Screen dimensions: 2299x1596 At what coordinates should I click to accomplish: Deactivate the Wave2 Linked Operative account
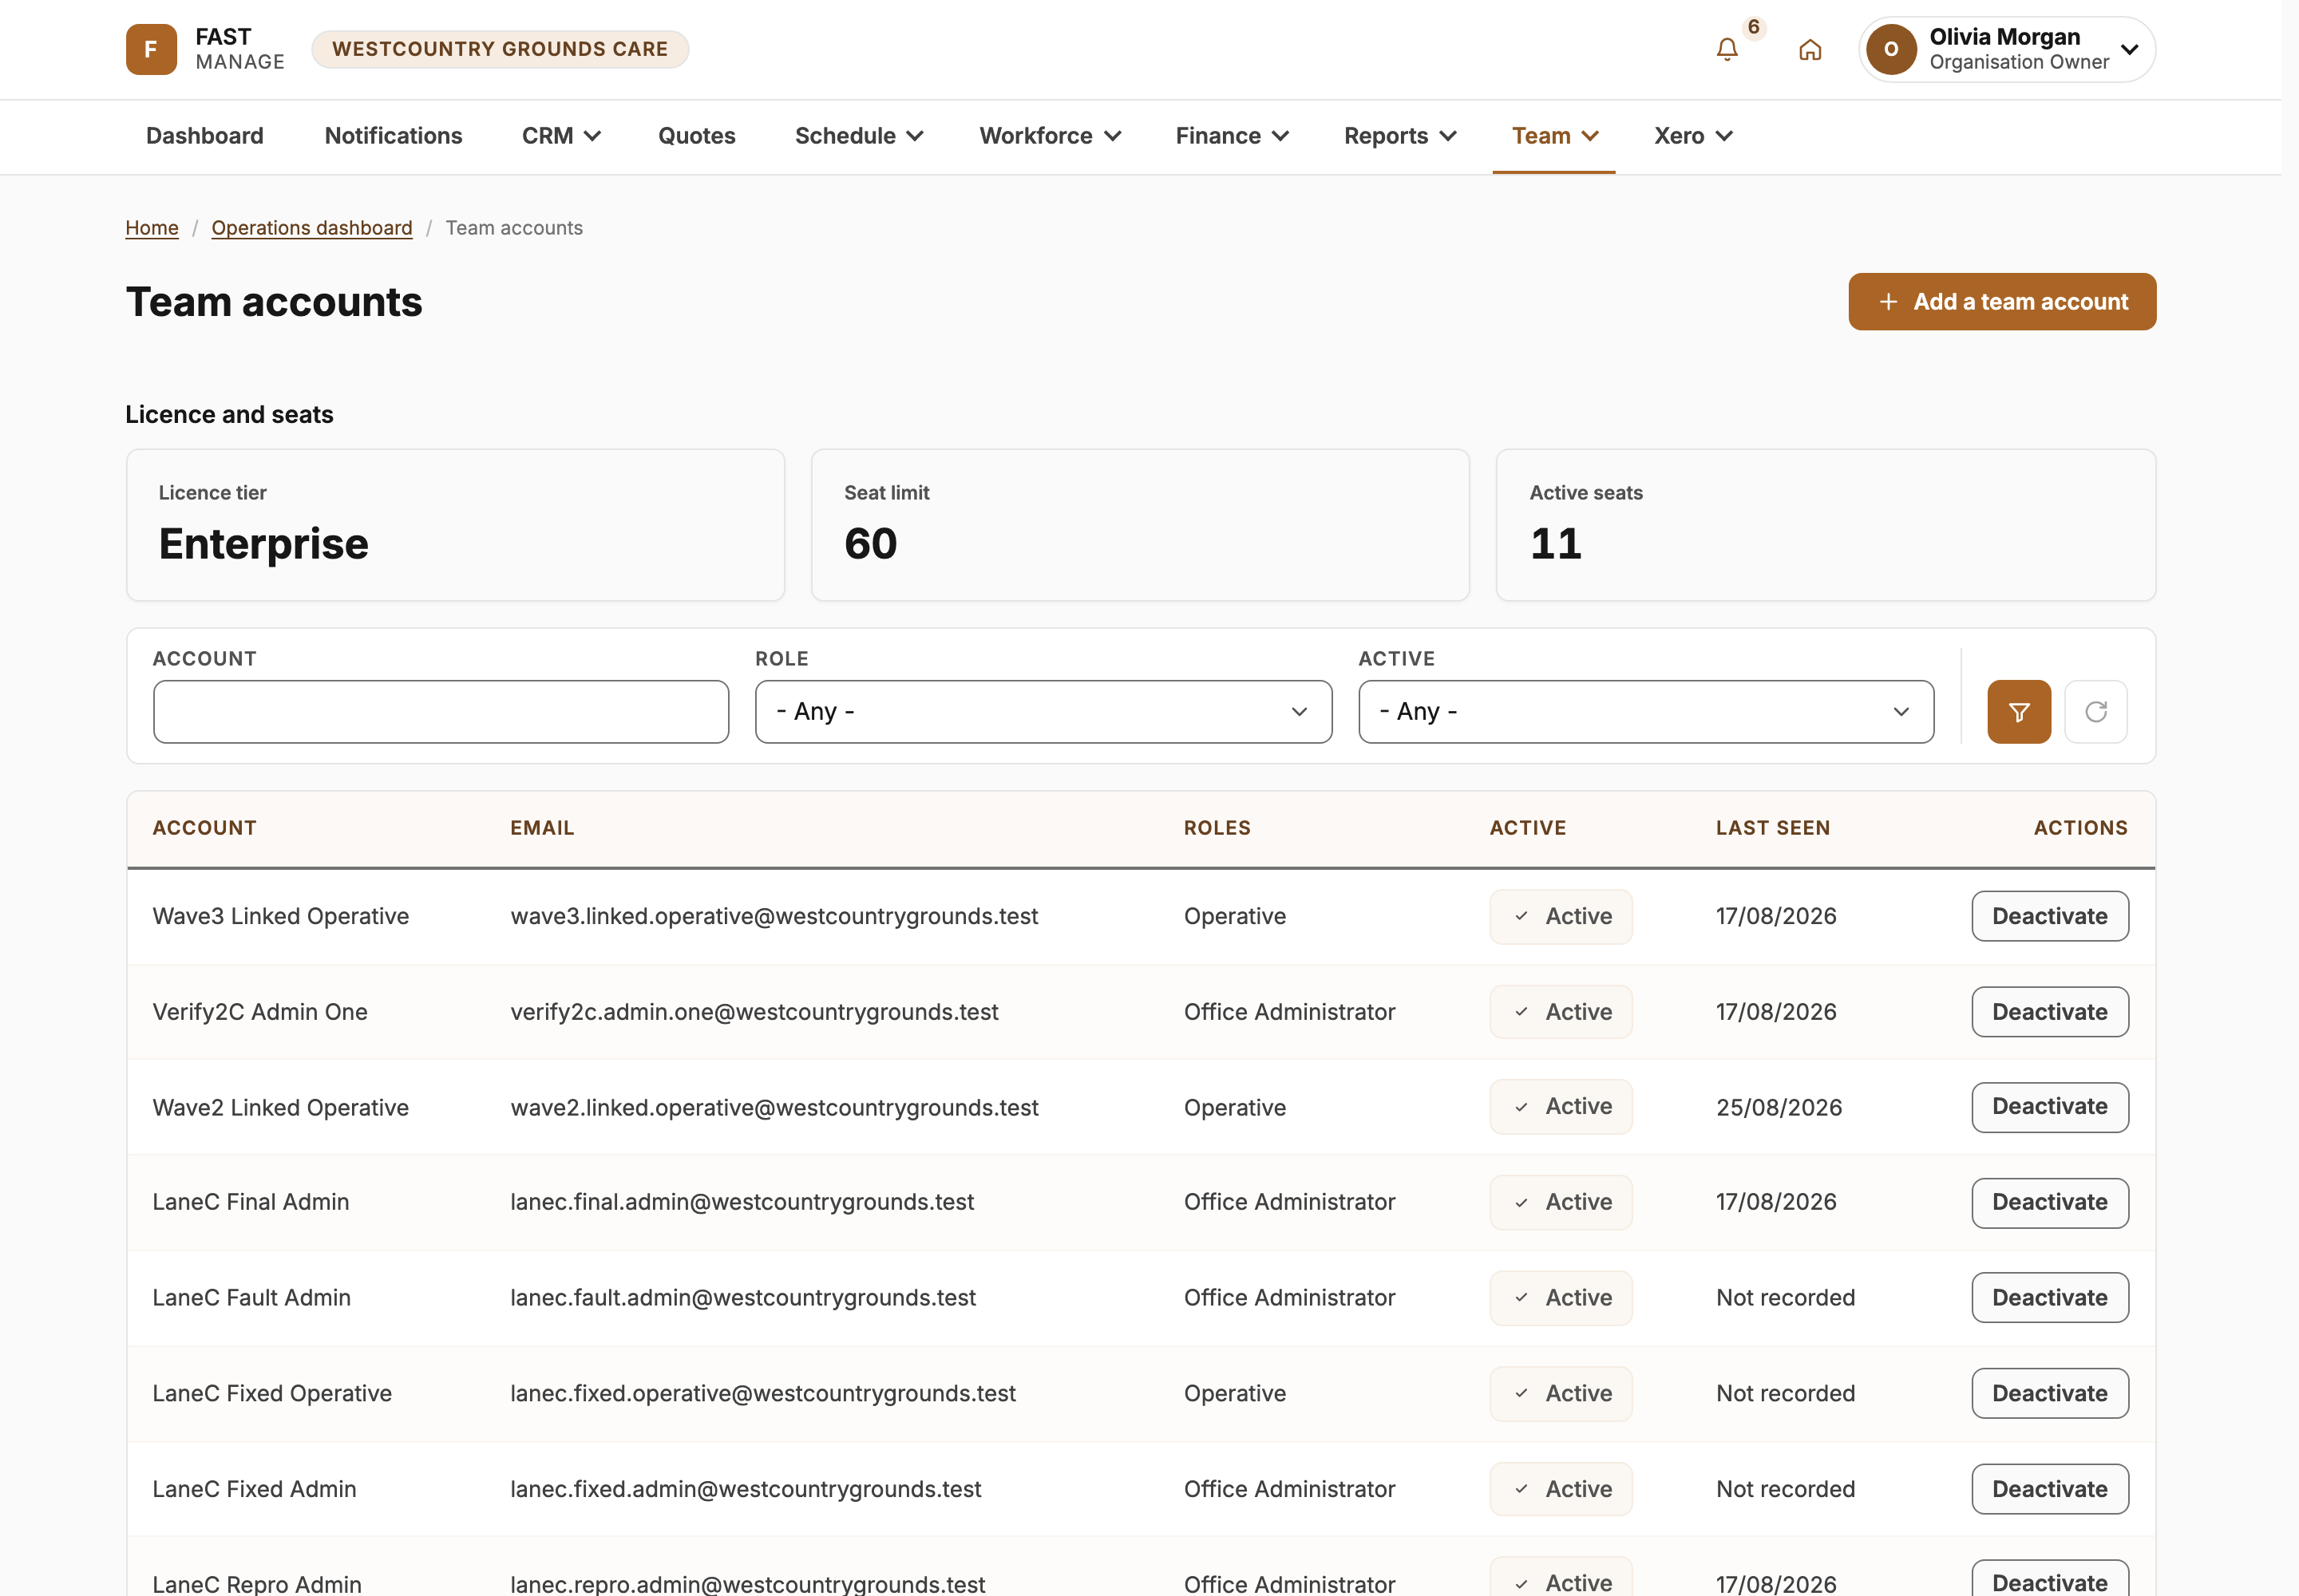click(2050, 1107)
